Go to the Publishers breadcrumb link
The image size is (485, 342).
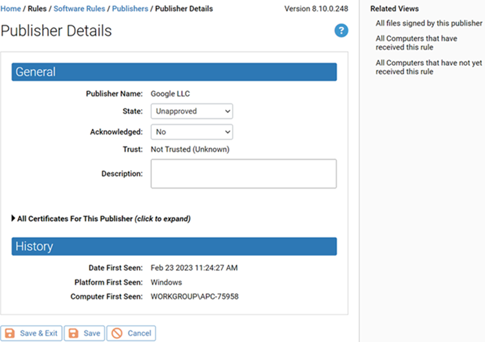pos(130,8)
